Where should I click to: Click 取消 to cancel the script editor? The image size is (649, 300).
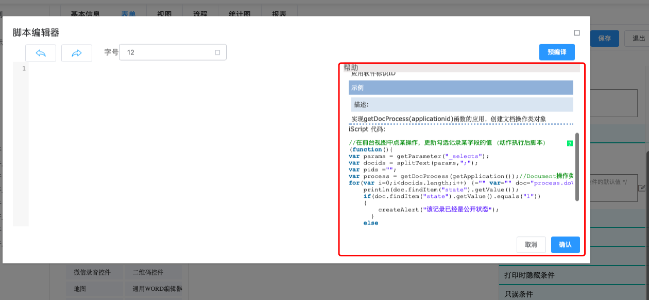click(x=531, y=245)
